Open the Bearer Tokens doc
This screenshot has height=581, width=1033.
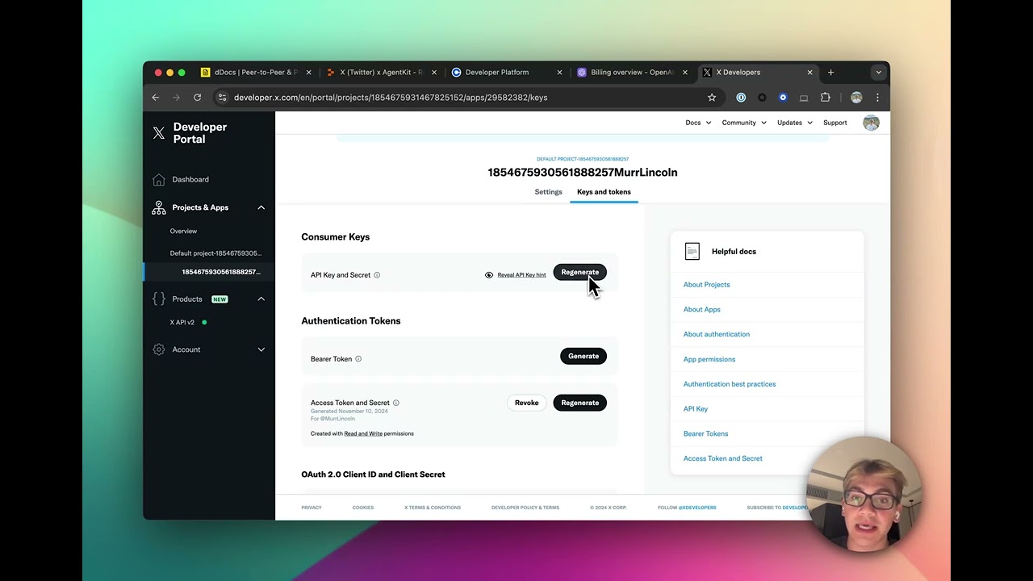tap(705, 433)
